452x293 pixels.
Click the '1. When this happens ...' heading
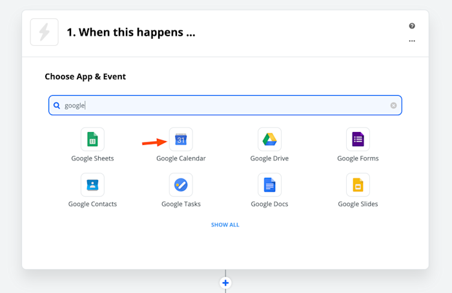point(131,32)
